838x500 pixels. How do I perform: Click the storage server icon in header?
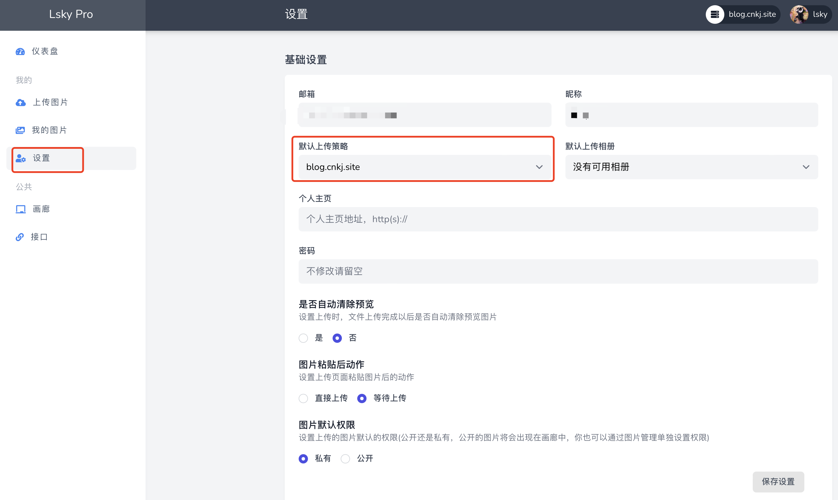(x=715, y=15)
